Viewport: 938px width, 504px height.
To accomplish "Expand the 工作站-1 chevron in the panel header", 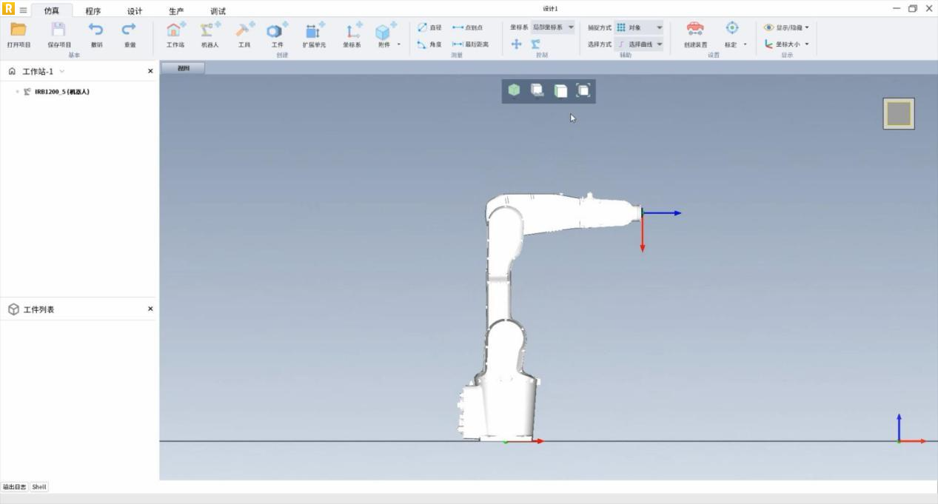I will (62, 72).
